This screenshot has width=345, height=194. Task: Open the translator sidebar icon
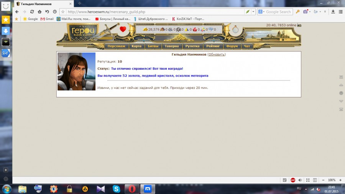click(x=6, y=53)
